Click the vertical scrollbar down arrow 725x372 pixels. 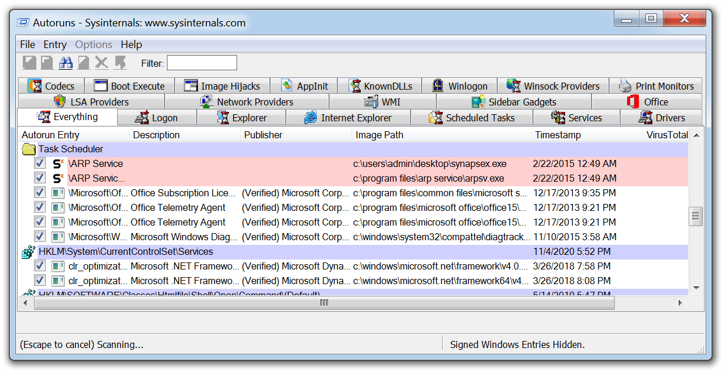tap(696, 288)
